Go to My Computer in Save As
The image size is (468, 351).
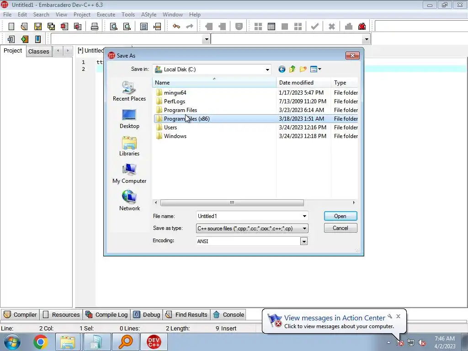pos(129,174)
